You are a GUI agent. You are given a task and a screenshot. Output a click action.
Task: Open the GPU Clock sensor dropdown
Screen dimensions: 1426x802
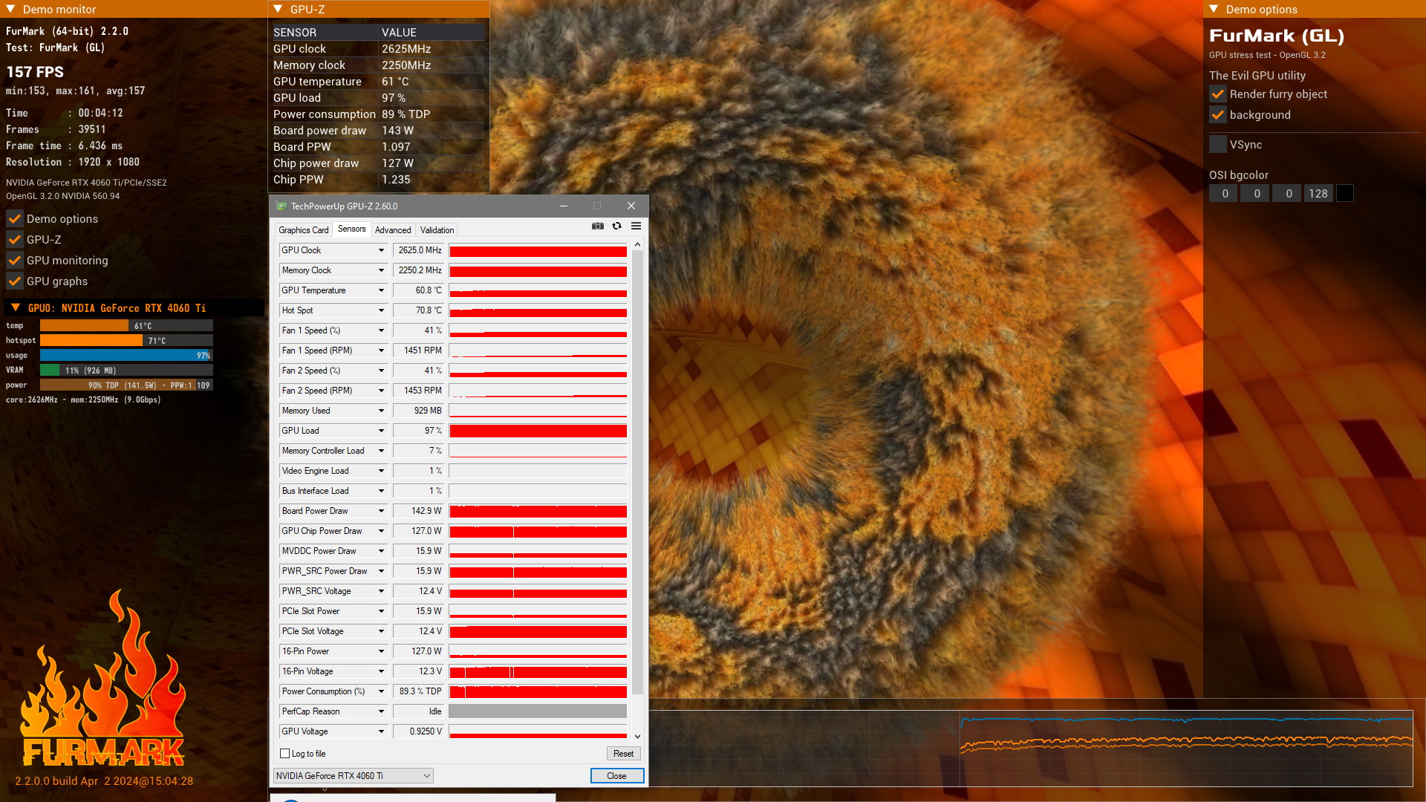click(381, 250)
